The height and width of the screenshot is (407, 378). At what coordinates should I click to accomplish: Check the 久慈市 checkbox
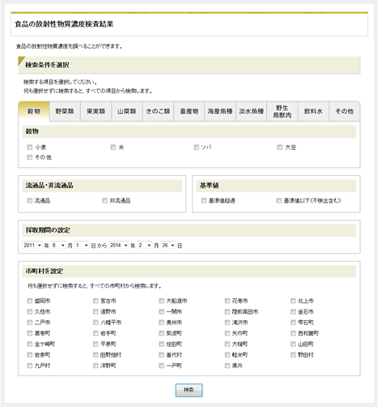(x=30, y=311)
